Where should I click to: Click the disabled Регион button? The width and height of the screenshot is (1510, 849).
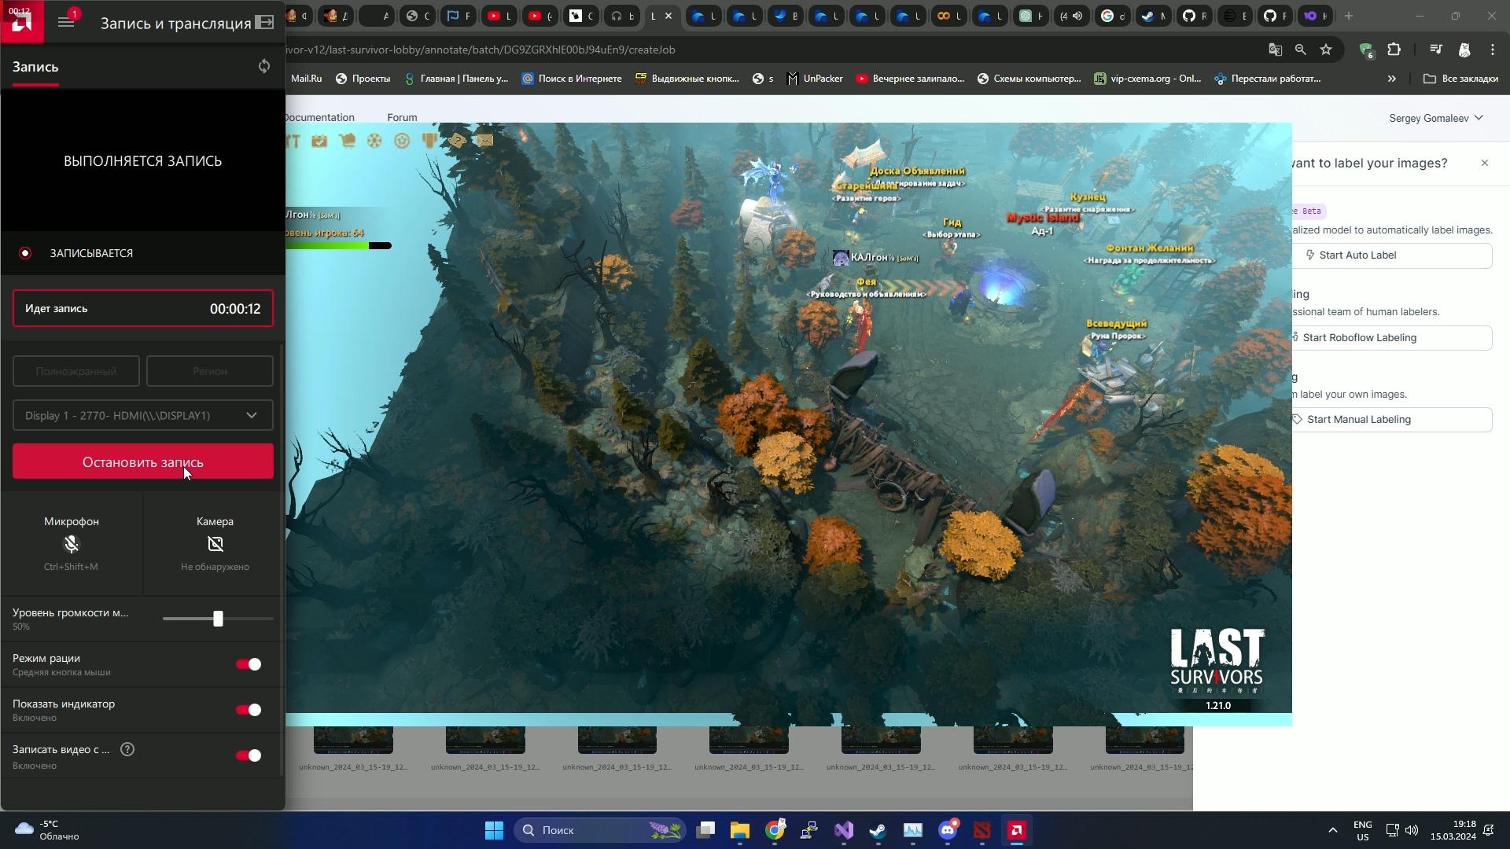[x=210, y=371]
